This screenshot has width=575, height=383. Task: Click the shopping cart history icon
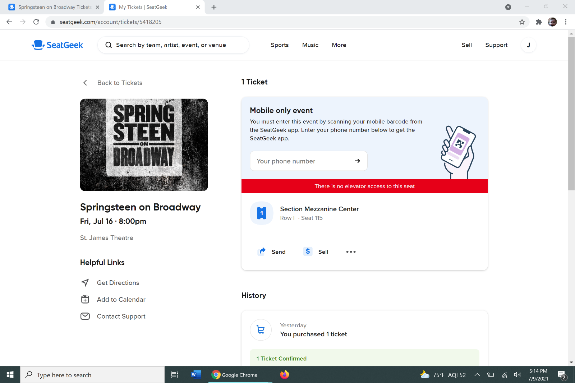[x=261, y=329]
